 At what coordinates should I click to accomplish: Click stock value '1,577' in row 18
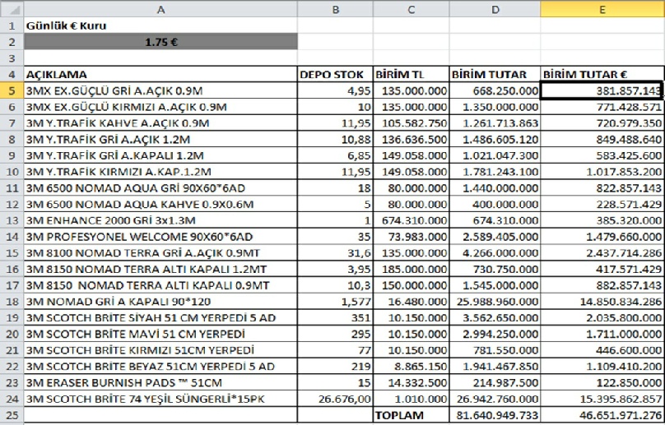335,302
